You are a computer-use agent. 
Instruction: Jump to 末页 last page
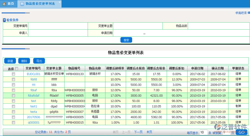click(149, 132)
